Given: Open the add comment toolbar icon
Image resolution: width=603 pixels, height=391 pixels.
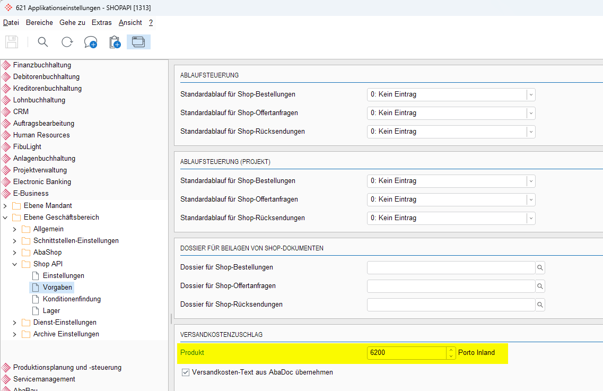Looking at the screenshot, I should [90, 42].
